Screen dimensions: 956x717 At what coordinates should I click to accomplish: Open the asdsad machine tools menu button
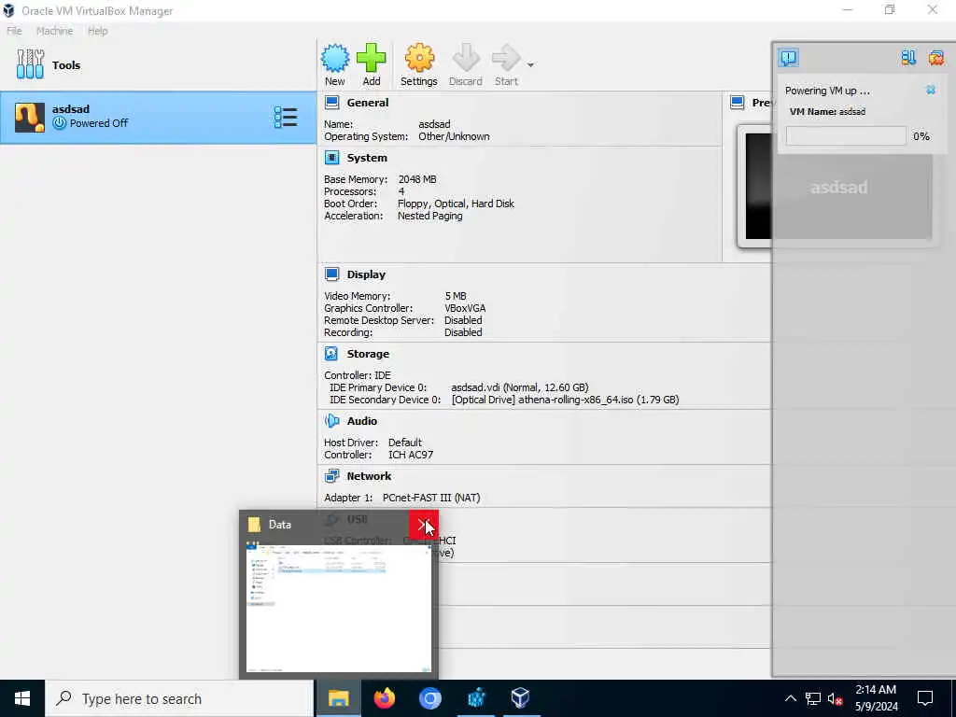pyautogui.click(x=286, y=117)
